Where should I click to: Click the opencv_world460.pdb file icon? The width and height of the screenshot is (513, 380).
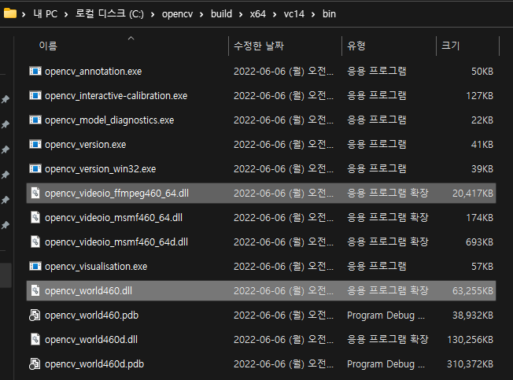[35, 315]
